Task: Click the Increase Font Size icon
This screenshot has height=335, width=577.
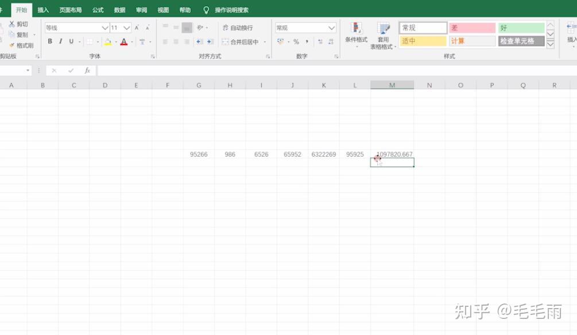Action: pos(137,28)
